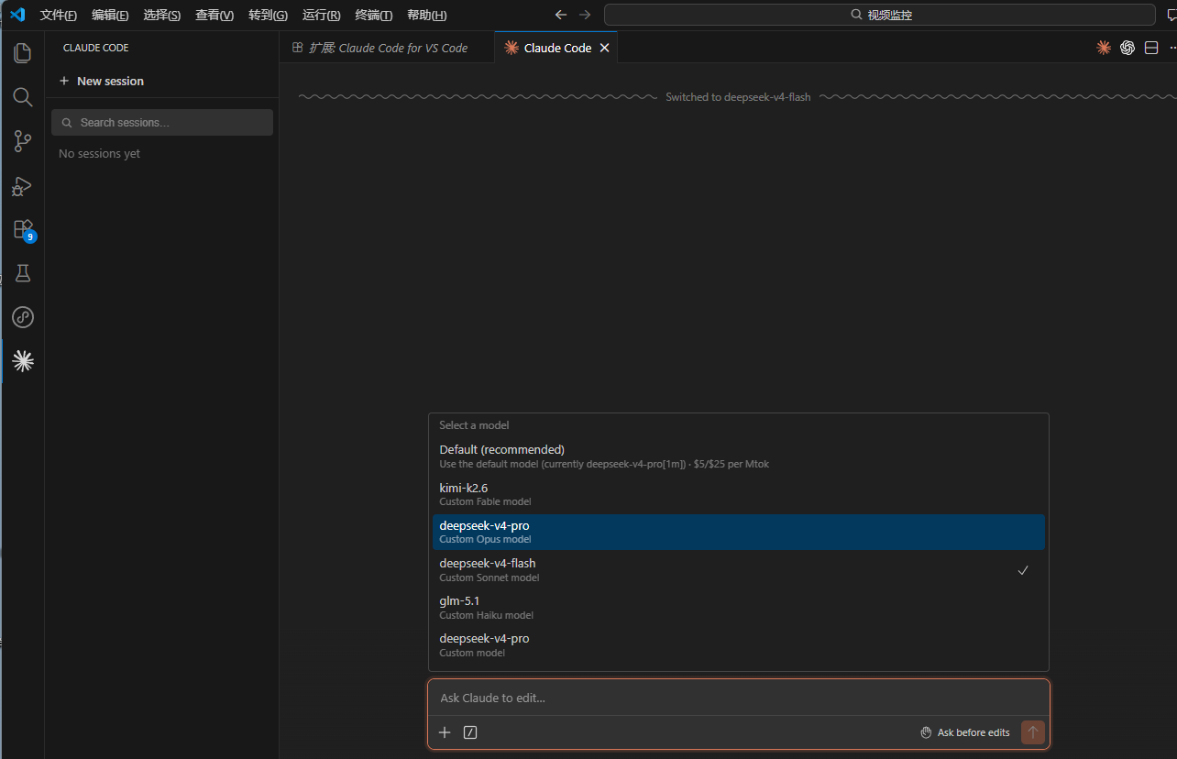The image size is (1177, 759).
Task: Open the 编辑(E) menu
Action: coord(110,15)
